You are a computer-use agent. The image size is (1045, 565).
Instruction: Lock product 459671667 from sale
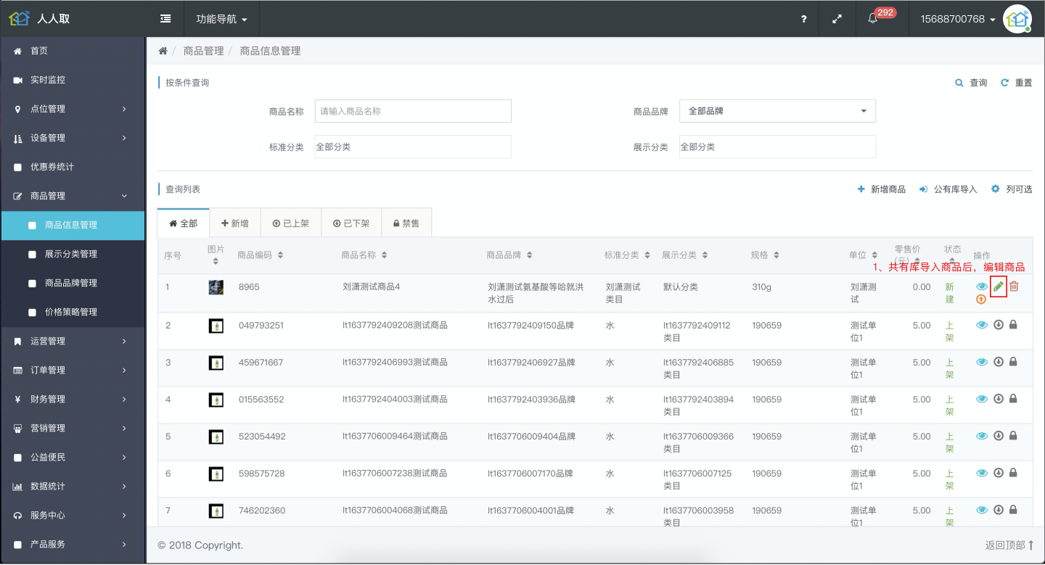click(x=1013, y=362)
